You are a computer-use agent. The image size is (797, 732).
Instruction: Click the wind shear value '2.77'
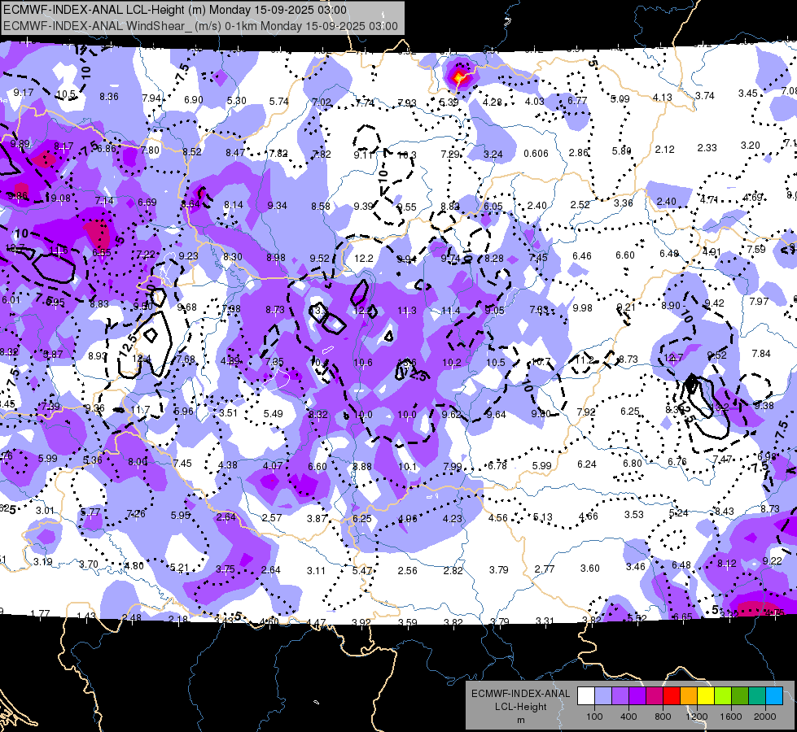point(545,569)
